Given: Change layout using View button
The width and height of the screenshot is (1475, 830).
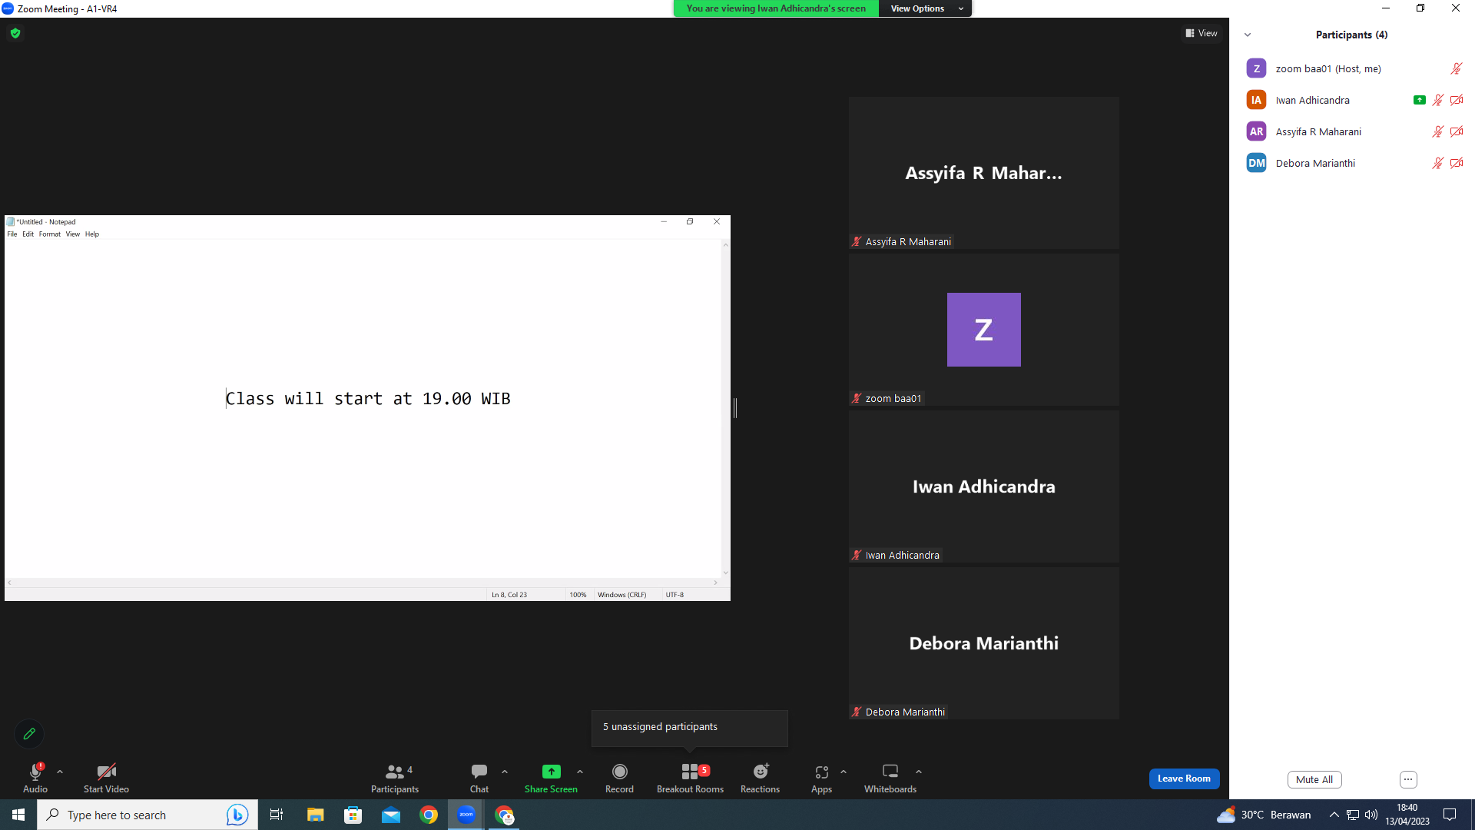Looking at the screenshot, I should pos(1202,33).
